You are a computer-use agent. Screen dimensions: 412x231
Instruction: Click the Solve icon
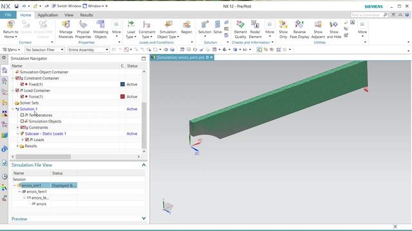pyautogui.click(x=218, y=24)
